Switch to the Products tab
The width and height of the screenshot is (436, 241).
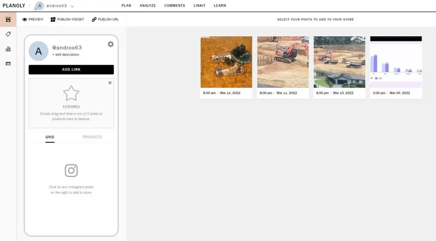coord(92,137)
